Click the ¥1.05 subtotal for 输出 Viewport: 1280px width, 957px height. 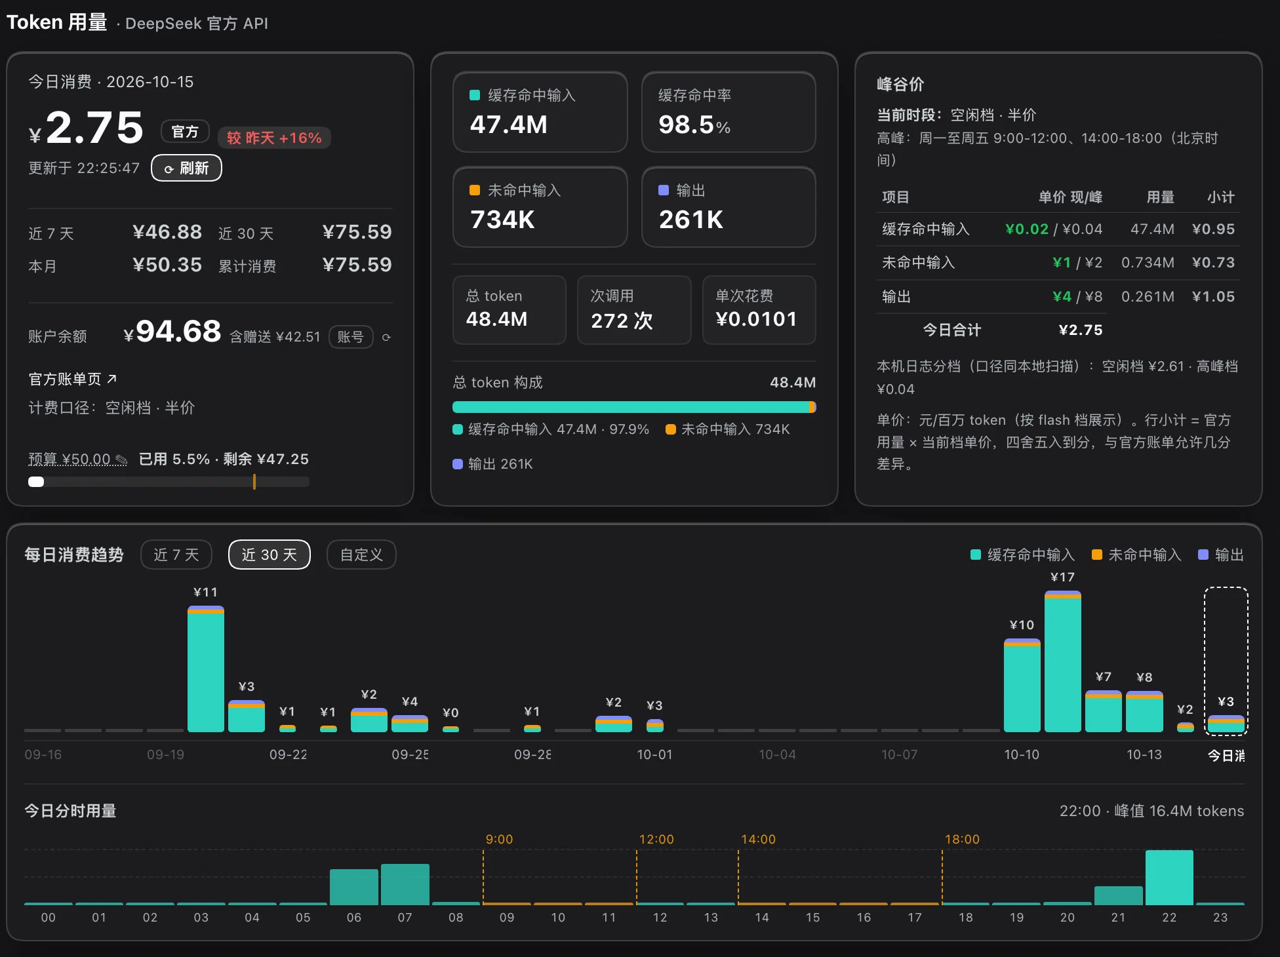click(x=1213, y=297)
